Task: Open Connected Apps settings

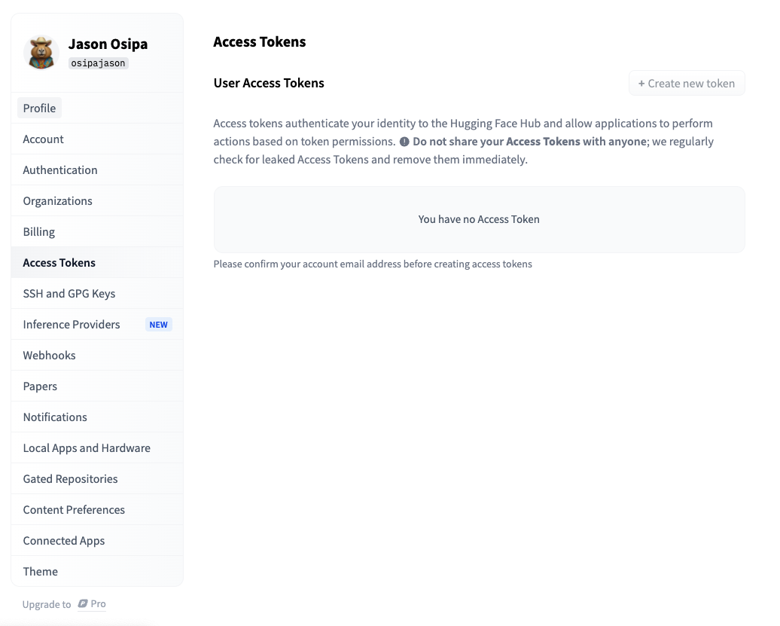Action: point(97,540)
